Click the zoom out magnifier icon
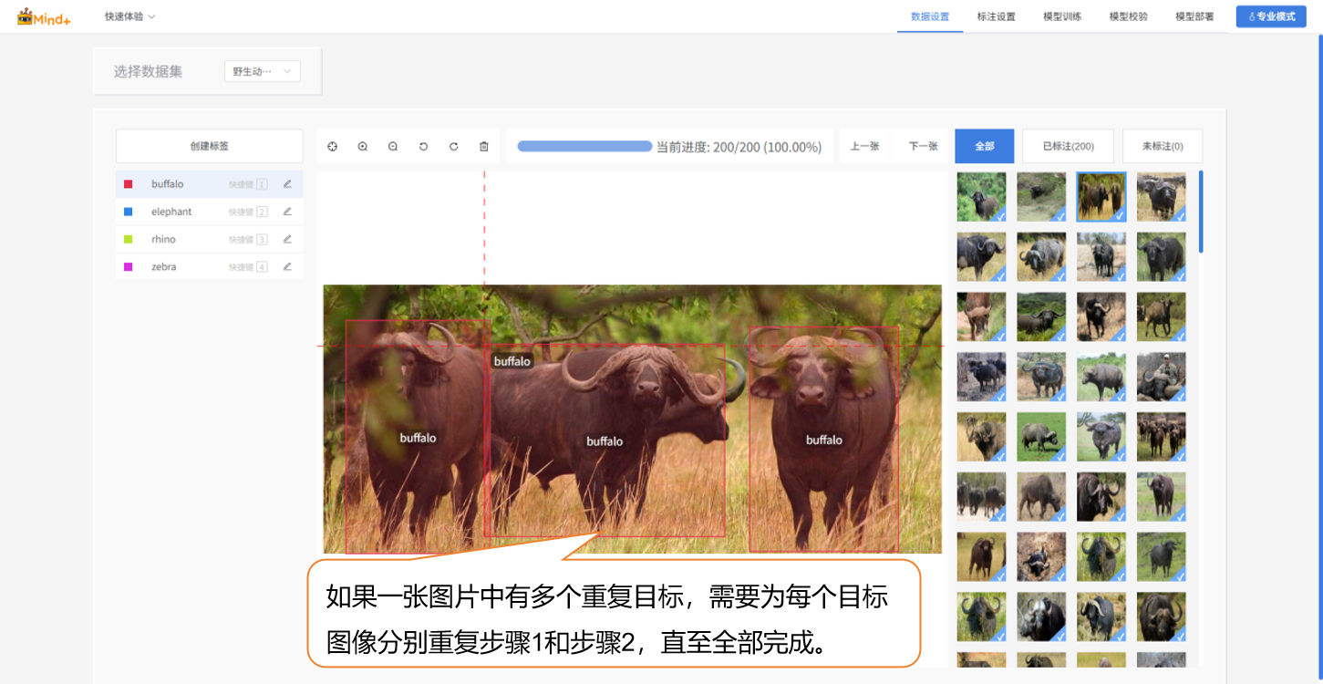This screenshot has height=684, width=1323. [393, 147]
